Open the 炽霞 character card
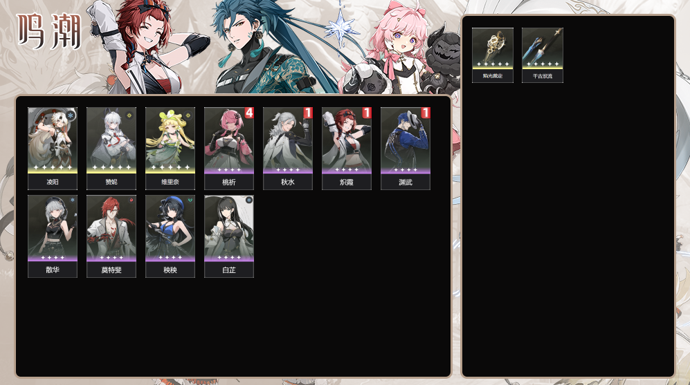The width and height of the screenshot is (690, 385). coord(347,149)
